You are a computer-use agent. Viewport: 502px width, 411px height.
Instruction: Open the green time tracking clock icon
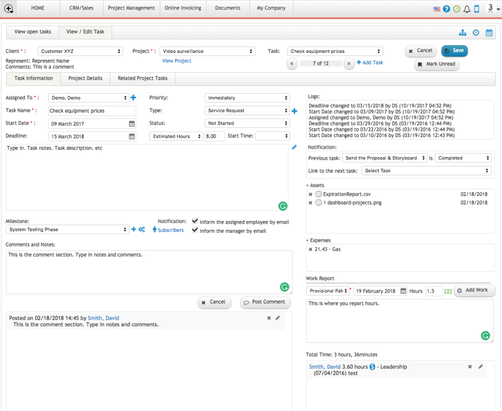click(456, 8)
